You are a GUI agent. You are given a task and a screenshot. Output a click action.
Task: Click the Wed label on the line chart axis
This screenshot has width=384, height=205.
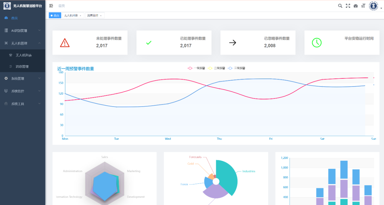point(168,139)
